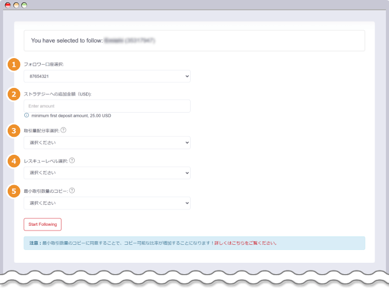Focus the Enter amount input field
Screen dimensions: 389x288
[107, 106]
